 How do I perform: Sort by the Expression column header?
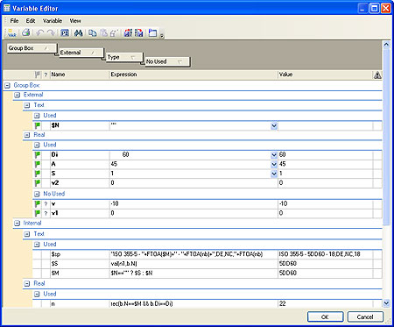coord(193,75)
